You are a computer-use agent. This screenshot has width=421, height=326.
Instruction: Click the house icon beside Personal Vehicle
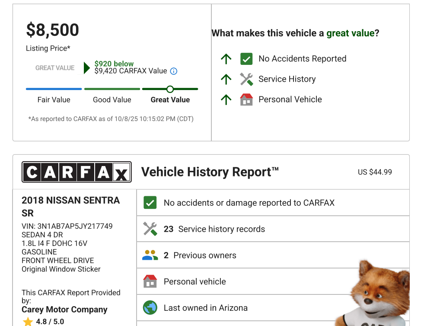click(246, 99)
